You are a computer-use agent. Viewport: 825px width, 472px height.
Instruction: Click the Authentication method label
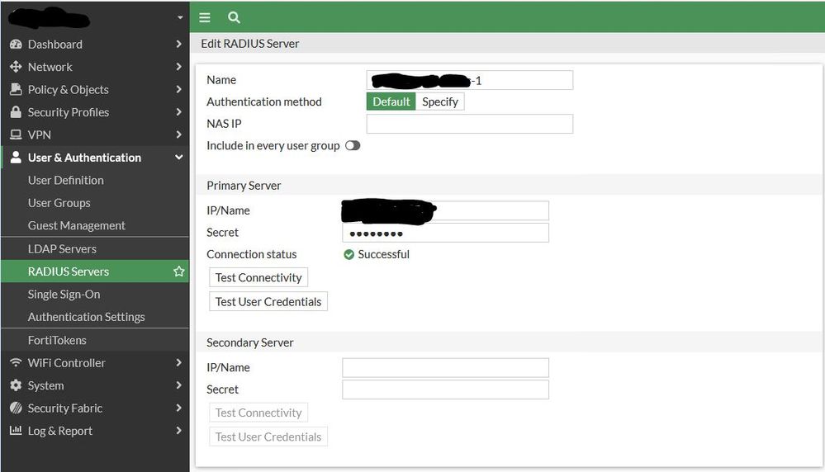click(264, 101)
